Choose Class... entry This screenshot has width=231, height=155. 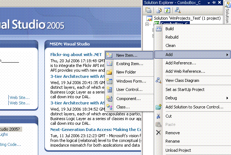pyautogui.click(x=129, y=107)
